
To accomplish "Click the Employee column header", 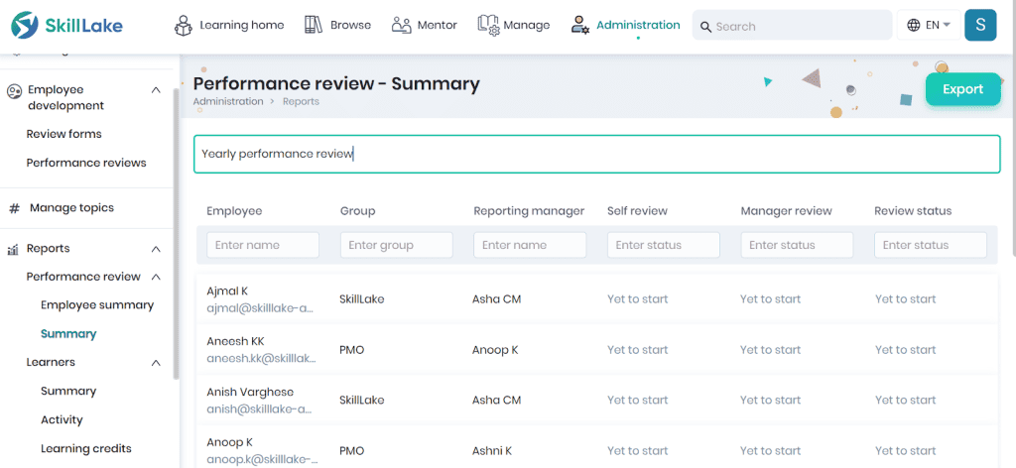I will pyautogui.click(x=234, y=211).
